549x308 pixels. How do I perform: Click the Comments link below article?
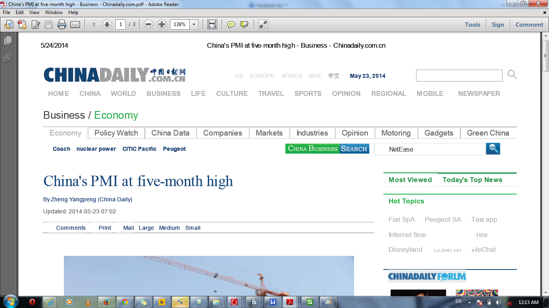point(71,228)
